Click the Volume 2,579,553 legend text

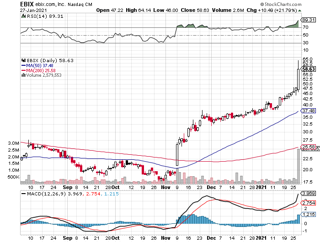(44, 75)
